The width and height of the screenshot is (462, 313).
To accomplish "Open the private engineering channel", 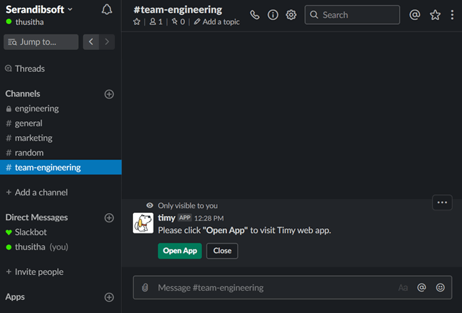I will click(61, 109).
